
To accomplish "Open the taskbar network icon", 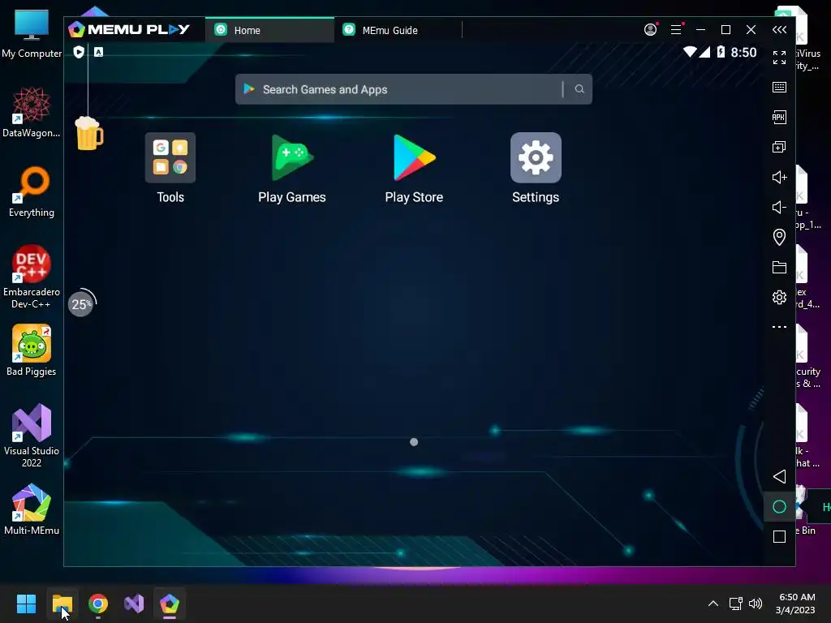I will 735,604.
